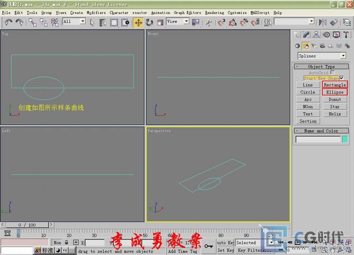Viewport: 354px width, 255px height.
Task: Select the Select and Link tool
Action: [x=33, y=22]
